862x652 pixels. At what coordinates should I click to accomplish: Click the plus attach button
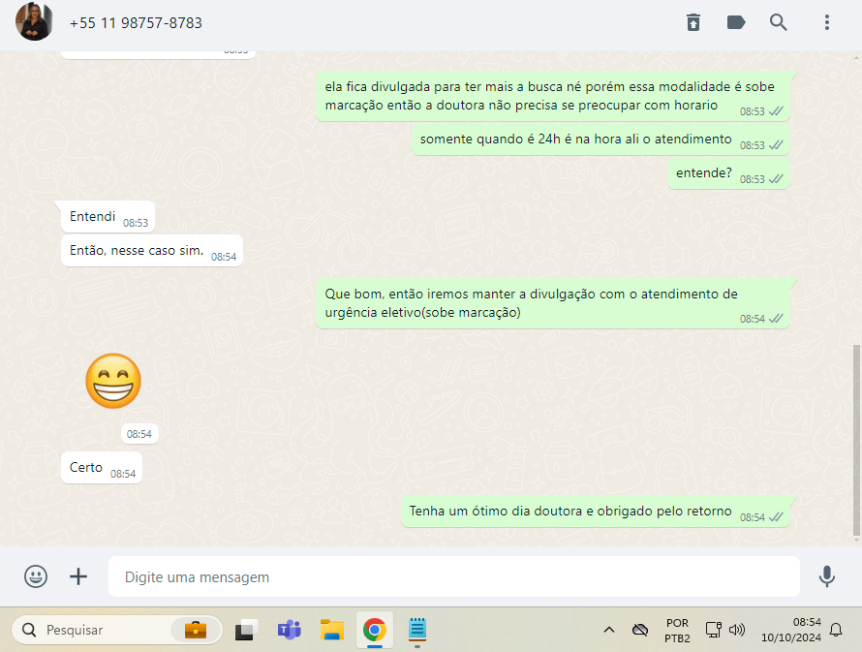pos(78,576)
